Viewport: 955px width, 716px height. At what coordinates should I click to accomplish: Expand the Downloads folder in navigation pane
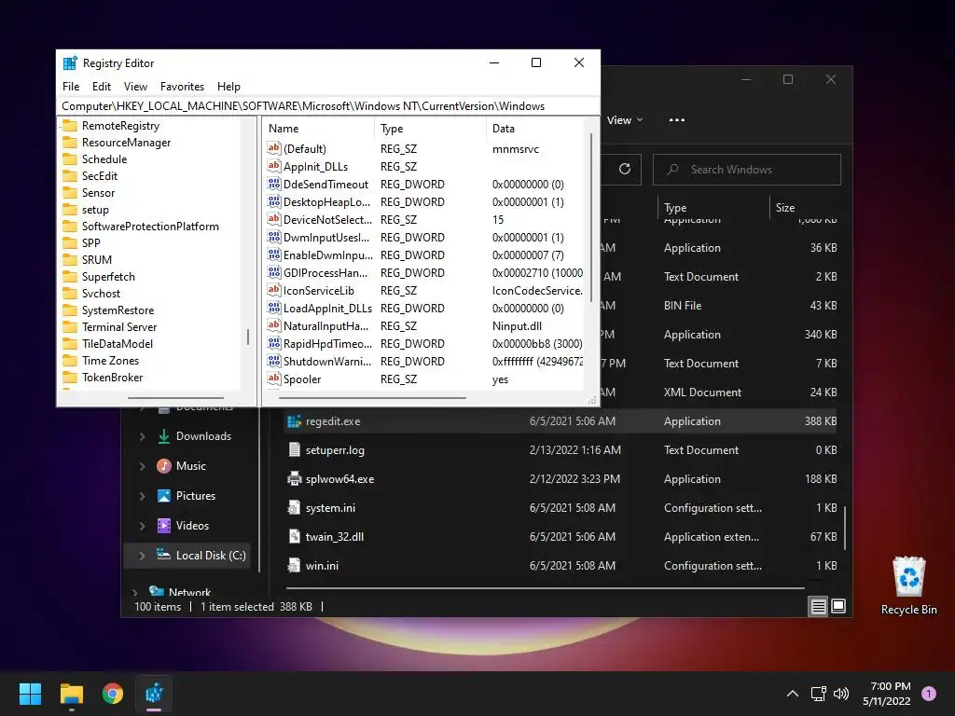[142, 436]
